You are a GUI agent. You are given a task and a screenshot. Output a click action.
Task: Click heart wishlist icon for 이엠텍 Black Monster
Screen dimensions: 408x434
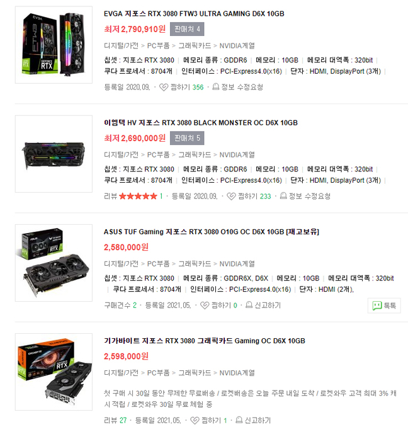pyautogui.click(x=231, y=197)
